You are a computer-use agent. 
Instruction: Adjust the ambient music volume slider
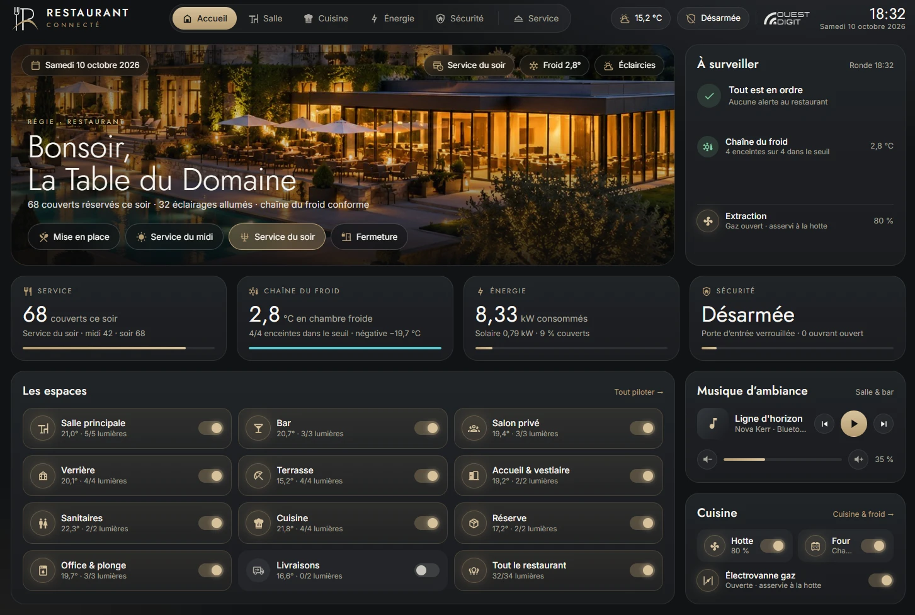(x=782, y=460)
